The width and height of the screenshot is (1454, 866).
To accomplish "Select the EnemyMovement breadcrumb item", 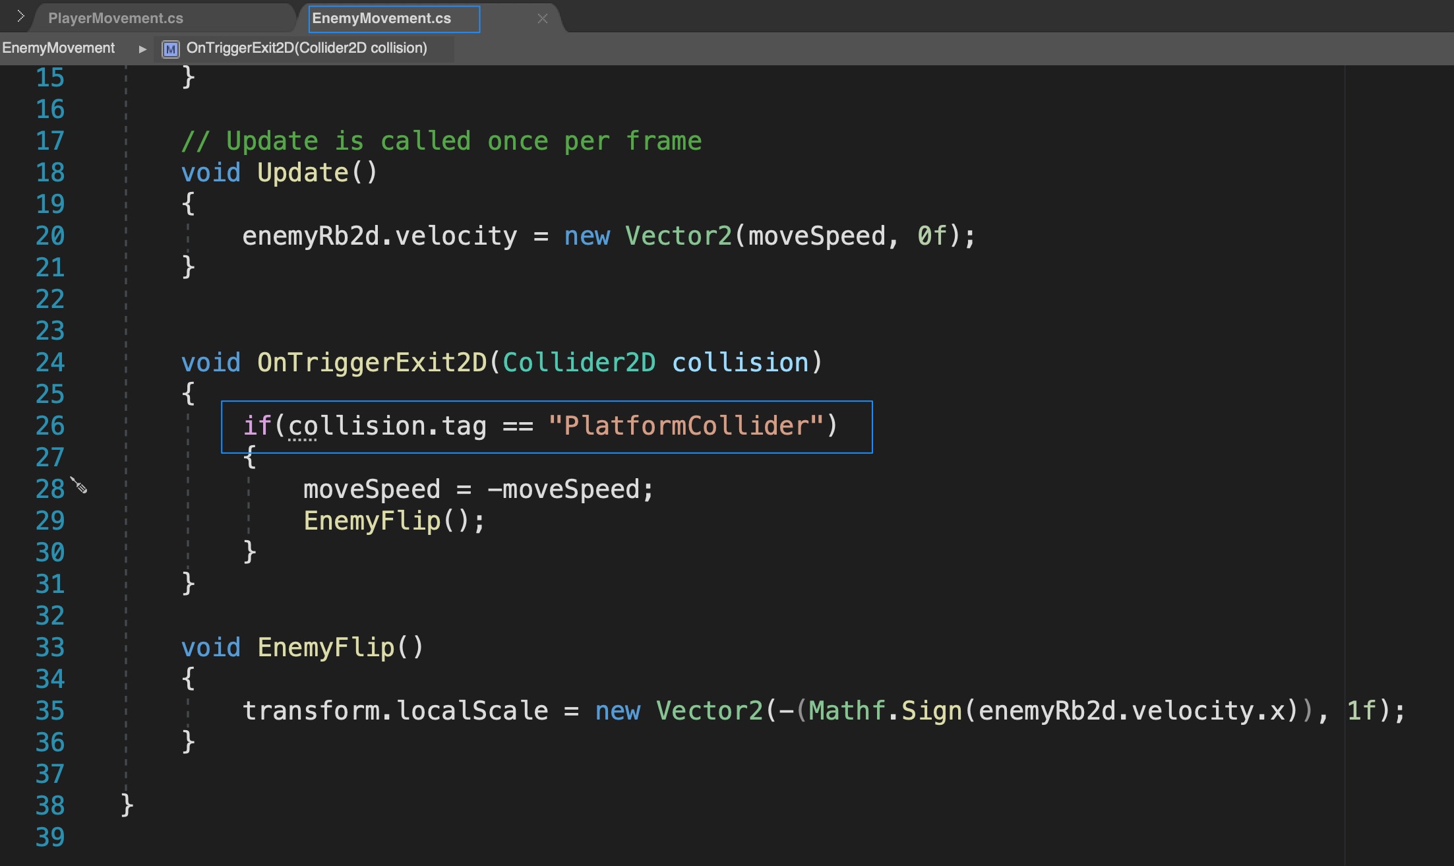I will coord(58,47).
